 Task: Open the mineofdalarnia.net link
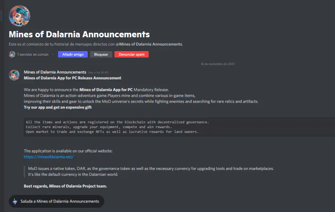[x=49, y=157]
